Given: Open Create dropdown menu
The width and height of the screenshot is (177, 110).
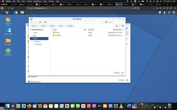Looking at the screenshot, I should [44, 26].
